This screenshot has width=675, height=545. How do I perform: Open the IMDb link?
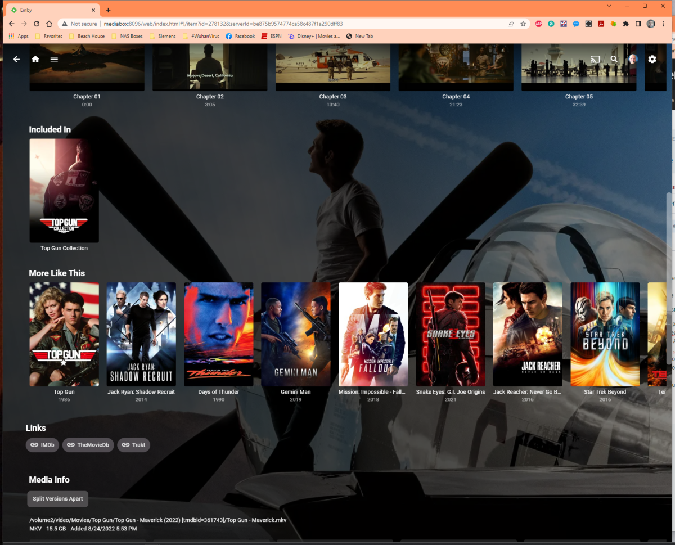(43, 445)
